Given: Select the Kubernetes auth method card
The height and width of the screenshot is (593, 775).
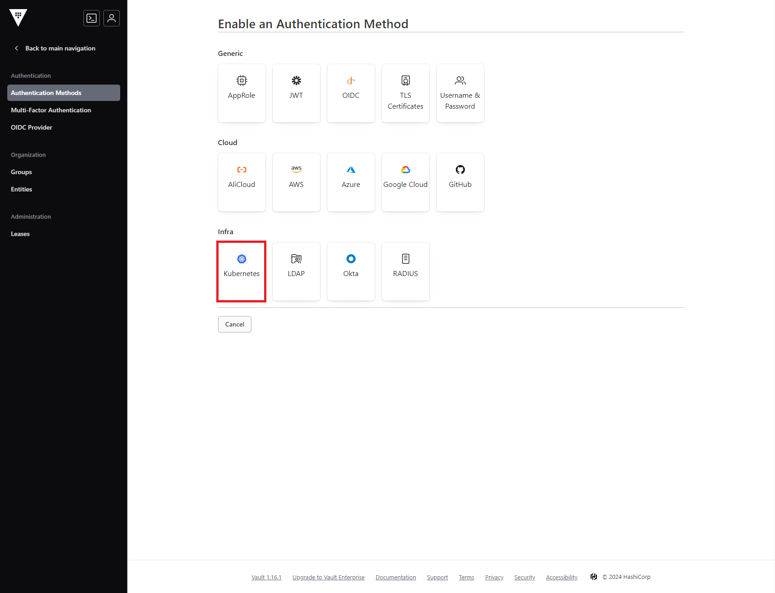Looking at the screenshot, I should [x=242, y=271].
